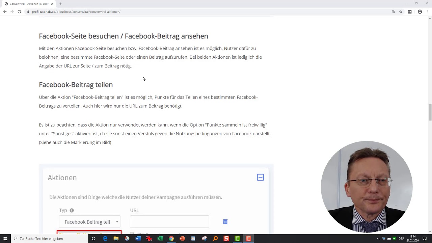Click the taskbar search box Zur Suche Text
The height and width of the screenshot is (243, 432).
tap(49, 238)
